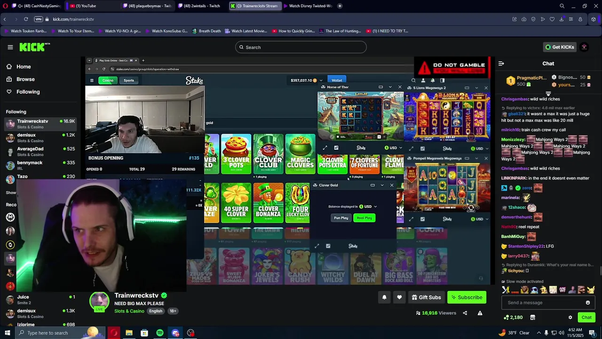The image size is (602, 339).
Task: Click the kick.com/trainwreckstv address bar
Action: click(x=73, y=19)
